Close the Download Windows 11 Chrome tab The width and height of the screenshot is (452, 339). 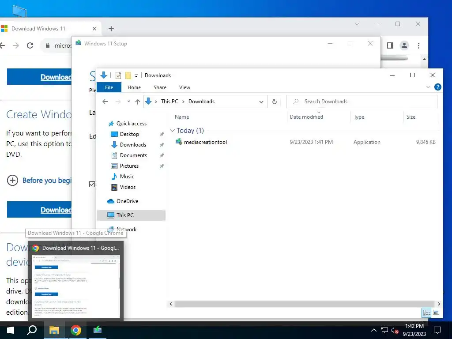coord(94,29)
